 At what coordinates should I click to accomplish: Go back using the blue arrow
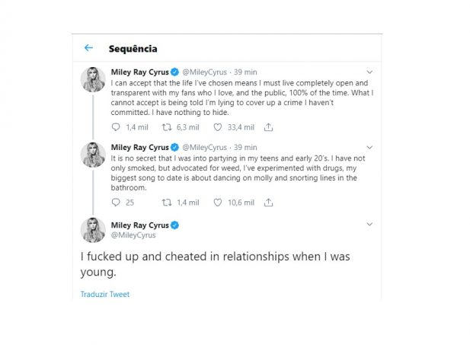pos(88,48)
